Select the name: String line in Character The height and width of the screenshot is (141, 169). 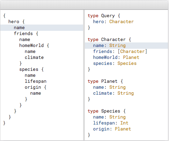pos(126,46)
